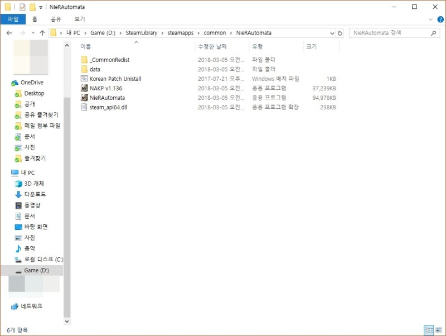
Task: Click the Korean Patch Unistall file name
Action: 115,79
